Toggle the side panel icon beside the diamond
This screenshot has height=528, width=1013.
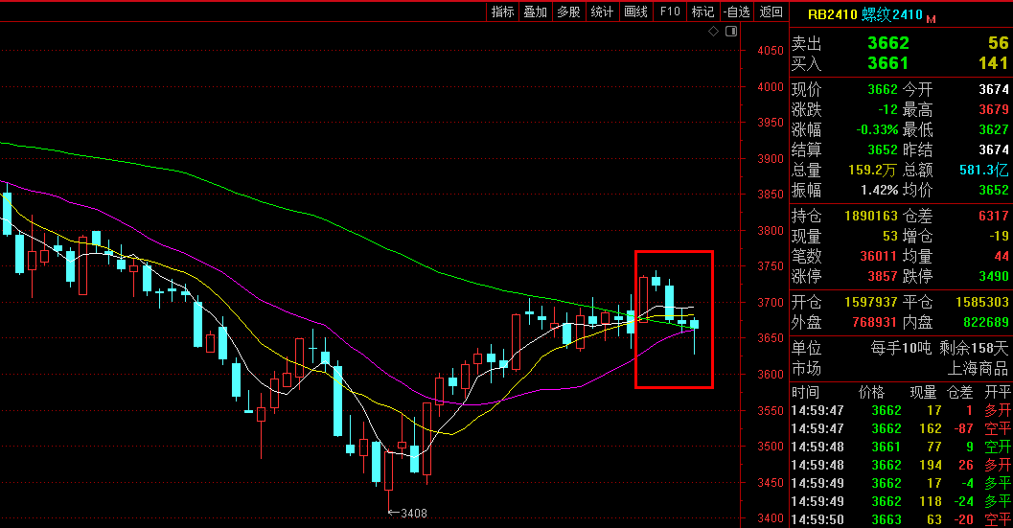(731, 32)
